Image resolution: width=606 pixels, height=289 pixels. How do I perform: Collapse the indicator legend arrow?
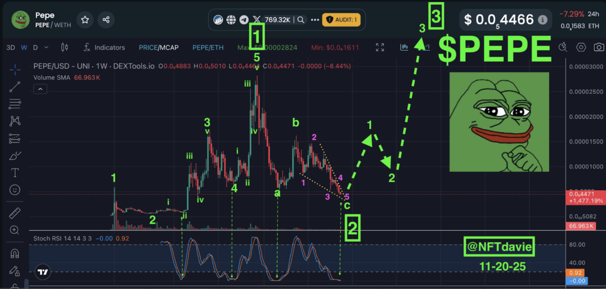coord(40,89)
